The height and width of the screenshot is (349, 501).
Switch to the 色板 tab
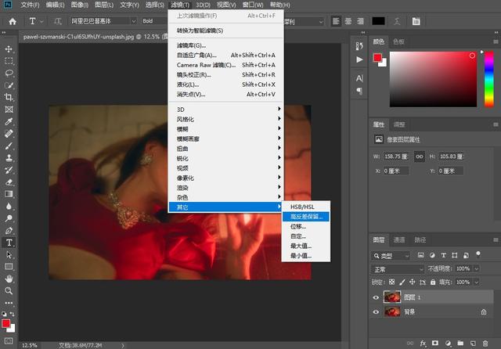[398, 41]
